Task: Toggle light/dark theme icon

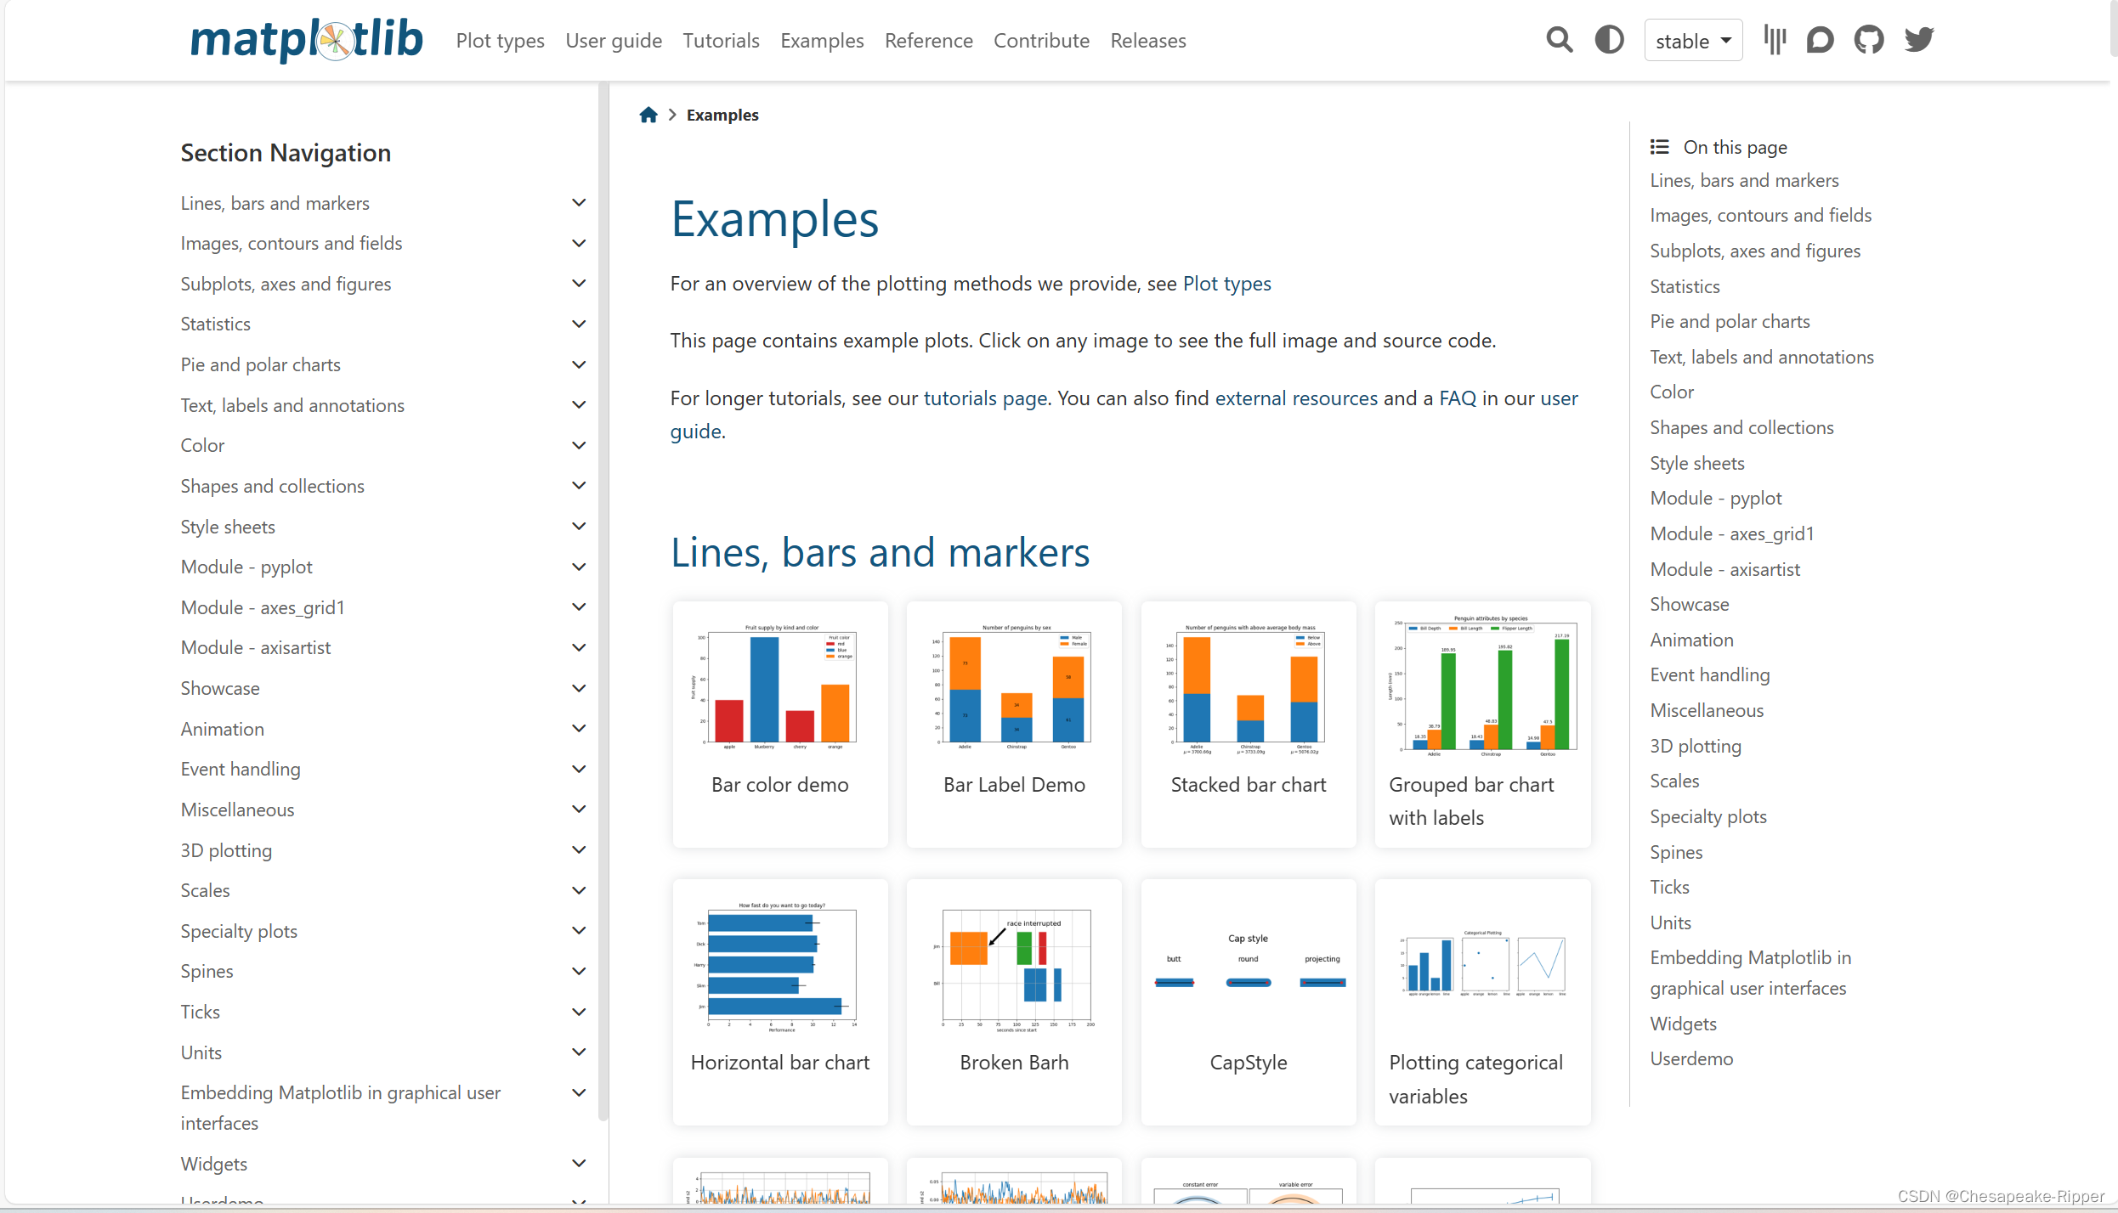Action: click(1609, 40)
